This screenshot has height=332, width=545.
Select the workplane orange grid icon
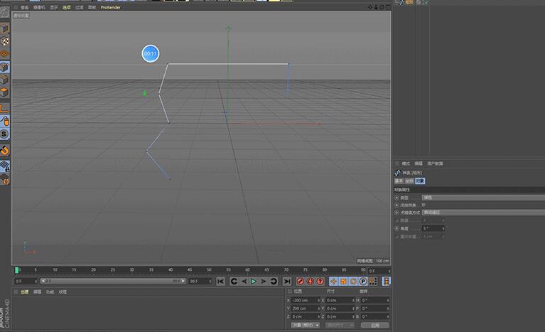click(x=4, y=53)
